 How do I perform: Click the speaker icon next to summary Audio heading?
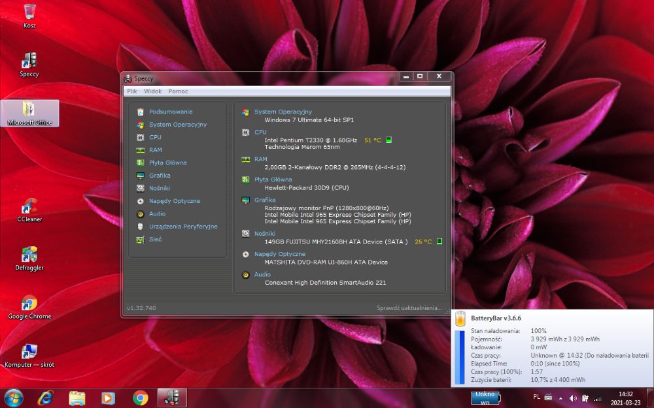click(x=246, y=275)
